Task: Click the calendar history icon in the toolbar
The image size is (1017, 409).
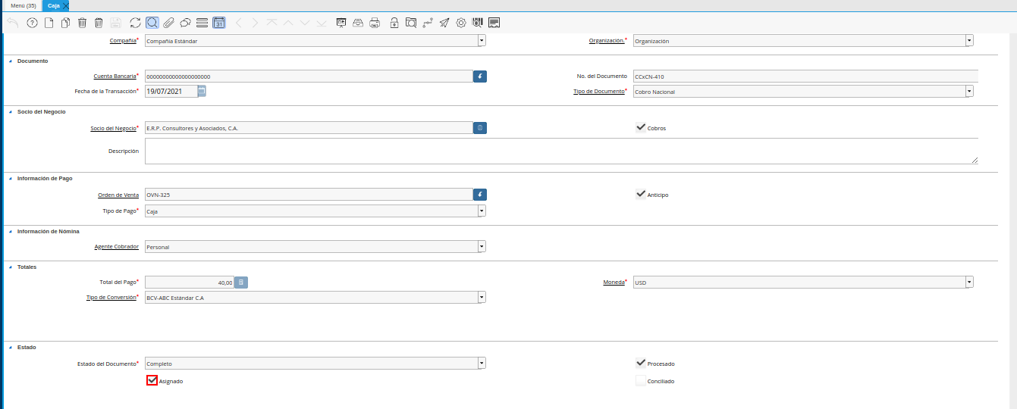Action: pyautogui.click(x=218, y=23)
